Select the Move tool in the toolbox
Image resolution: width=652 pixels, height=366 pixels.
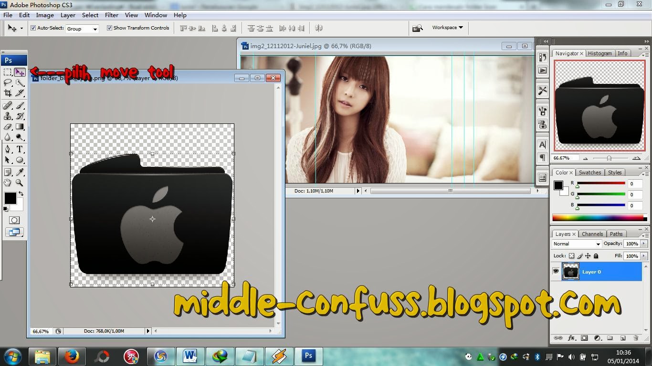pos(20,72)
